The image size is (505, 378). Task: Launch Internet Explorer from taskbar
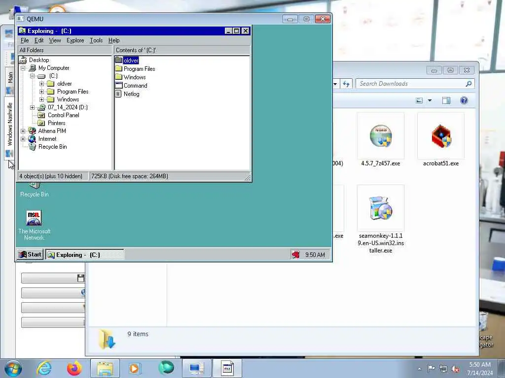(44, 368)
